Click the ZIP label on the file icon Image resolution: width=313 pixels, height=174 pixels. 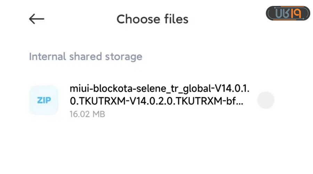tap(44, 100)
